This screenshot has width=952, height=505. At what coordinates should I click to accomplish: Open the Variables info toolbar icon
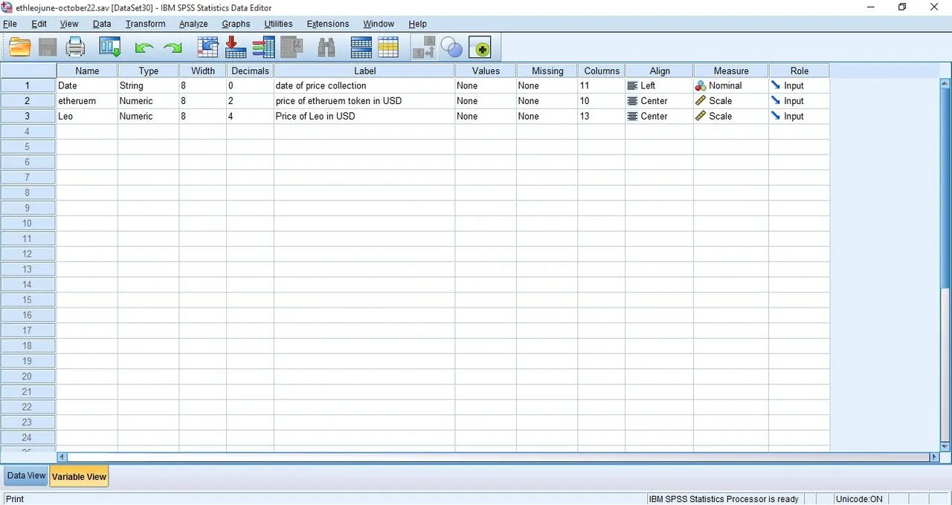[x=263, y=48]
